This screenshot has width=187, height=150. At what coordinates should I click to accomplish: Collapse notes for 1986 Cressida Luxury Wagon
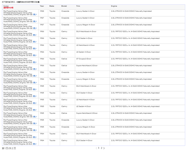(x=35, y=83)
